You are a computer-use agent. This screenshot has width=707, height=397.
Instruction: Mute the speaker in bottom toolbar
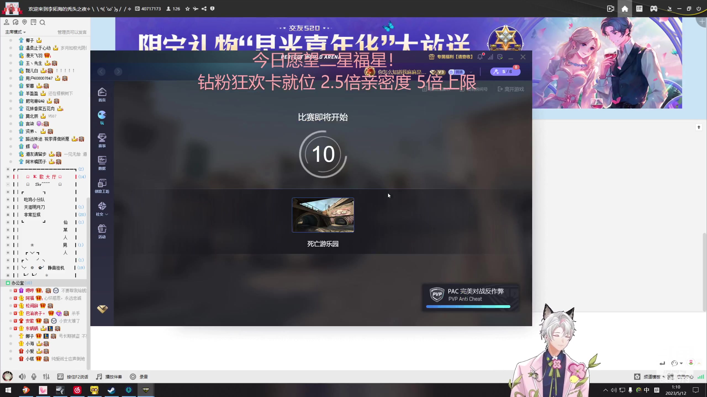22,377
